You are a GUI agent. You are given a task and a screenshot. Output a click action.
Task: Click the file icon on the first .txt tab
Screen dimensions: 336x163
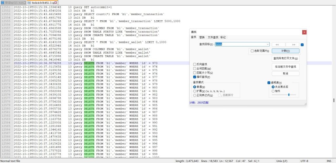tap(2, 3)
